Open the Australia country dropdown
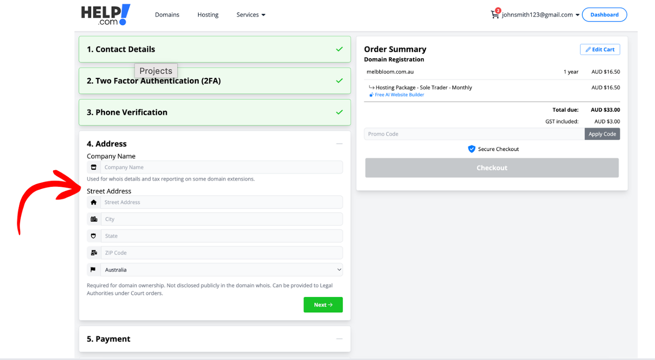 click(x=221, y=270)
